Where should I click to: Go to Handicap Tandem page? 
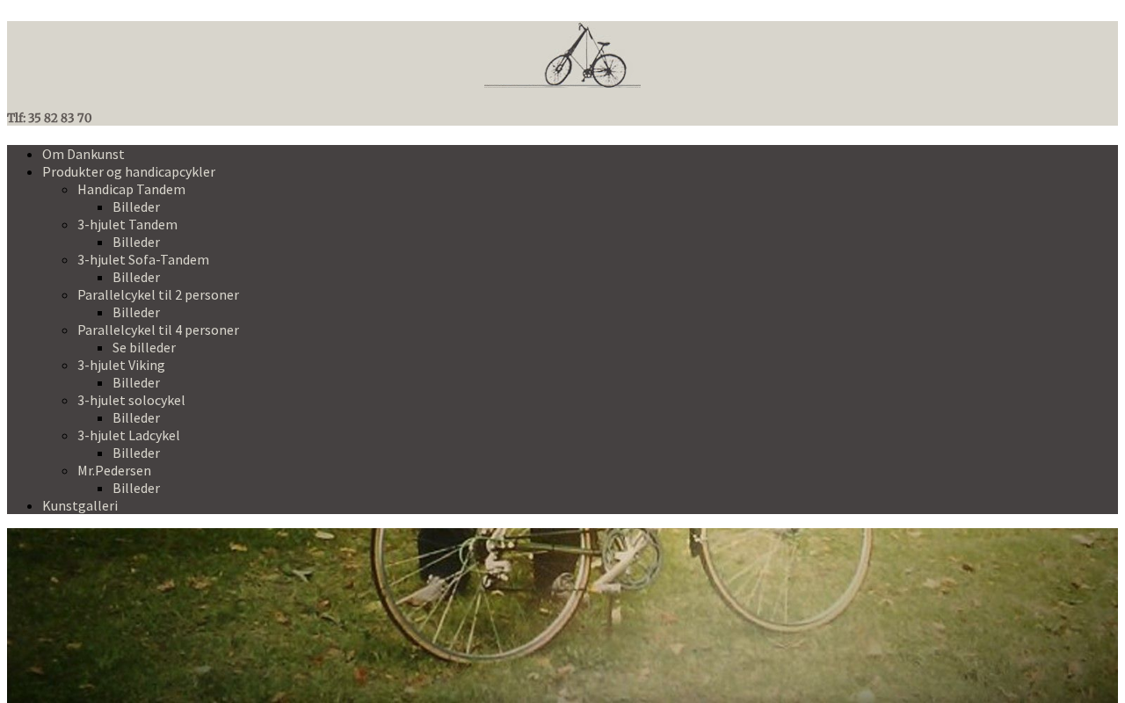coord(131,189)
